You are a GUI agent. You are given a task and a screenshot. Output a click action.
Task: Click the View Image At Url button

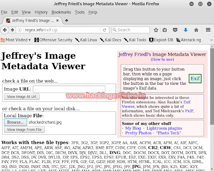pyautogui.click(x=22, y=97)
